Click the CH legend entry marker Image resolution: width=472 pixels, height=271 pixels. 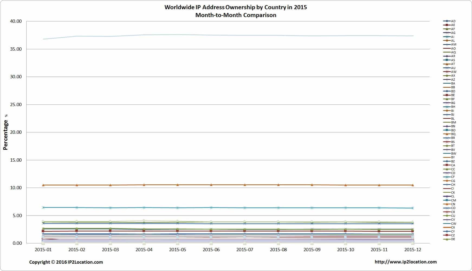pyautogui.click(x=447, y=185)
